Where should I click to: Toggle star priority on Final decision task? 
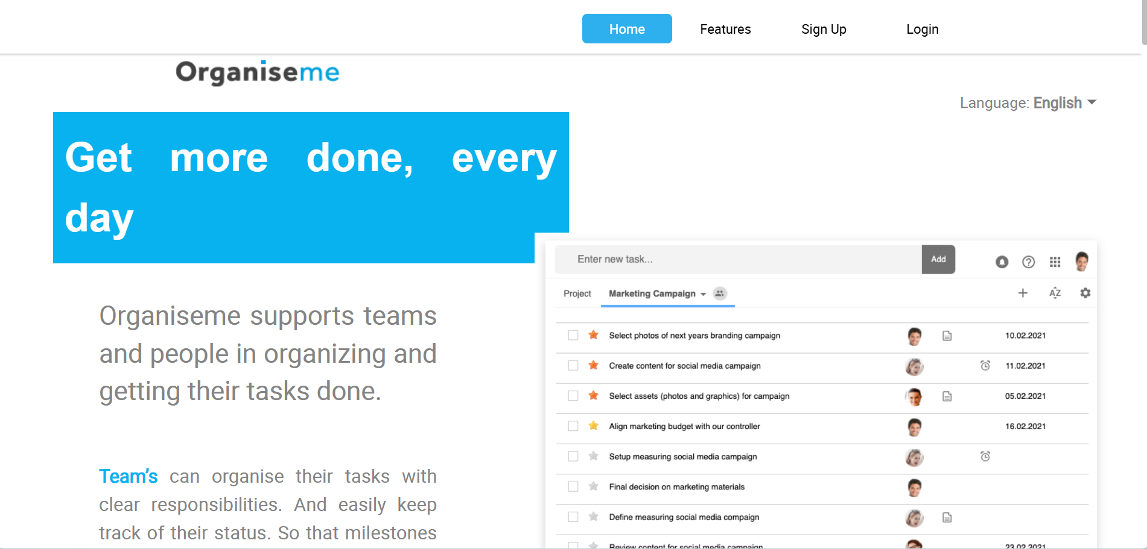coord(593,486)
